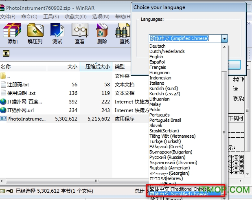The image size is (252, 200).
Task: Click the Add (添加) toolbar icon
Action: (12, 32)
